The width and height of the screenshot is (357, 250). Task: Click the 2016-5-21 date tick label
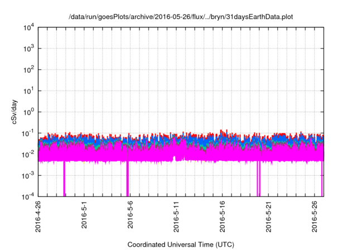tap(269, 217)
